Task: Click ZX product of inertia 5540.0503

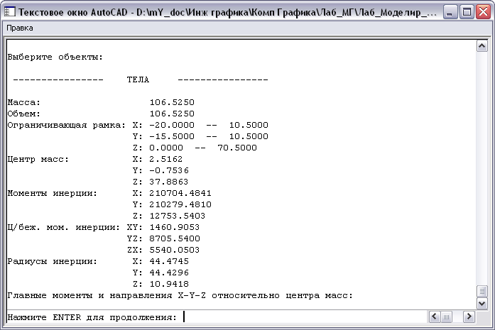Action: click(175, 251)
